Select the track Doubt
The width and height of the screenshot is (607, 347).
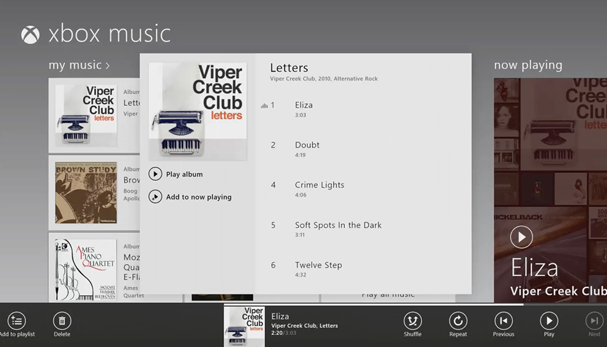coord(307,145)
